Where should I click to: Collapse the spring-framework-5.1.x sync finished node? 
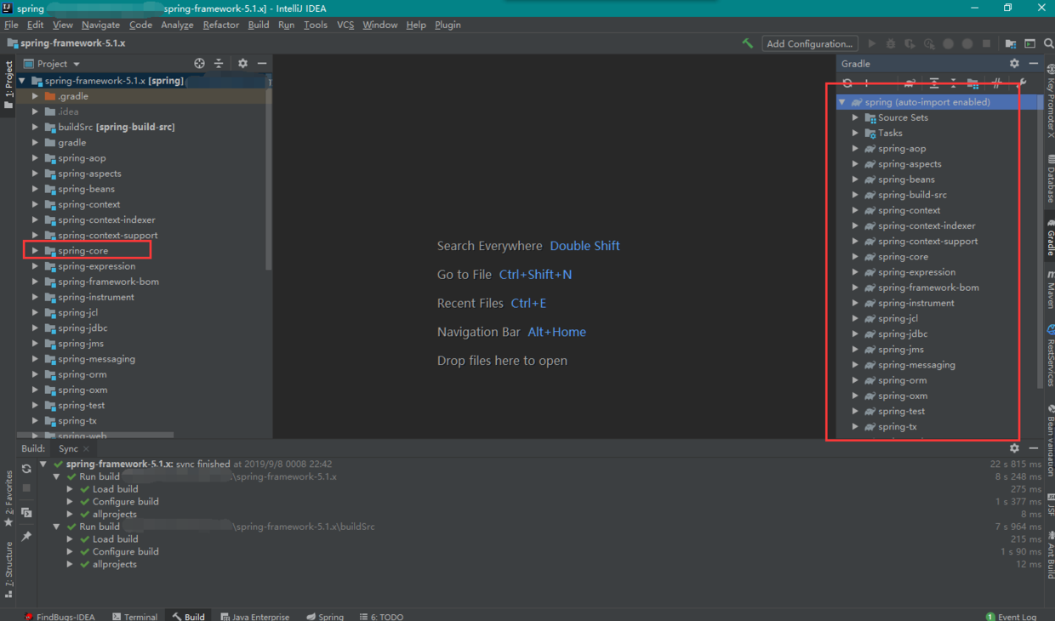pyautogui.click(x=44, y=464)
